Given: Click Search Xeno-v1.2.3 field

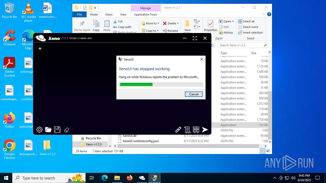Looking at the screenshot, I should click(x=243, y=45).
